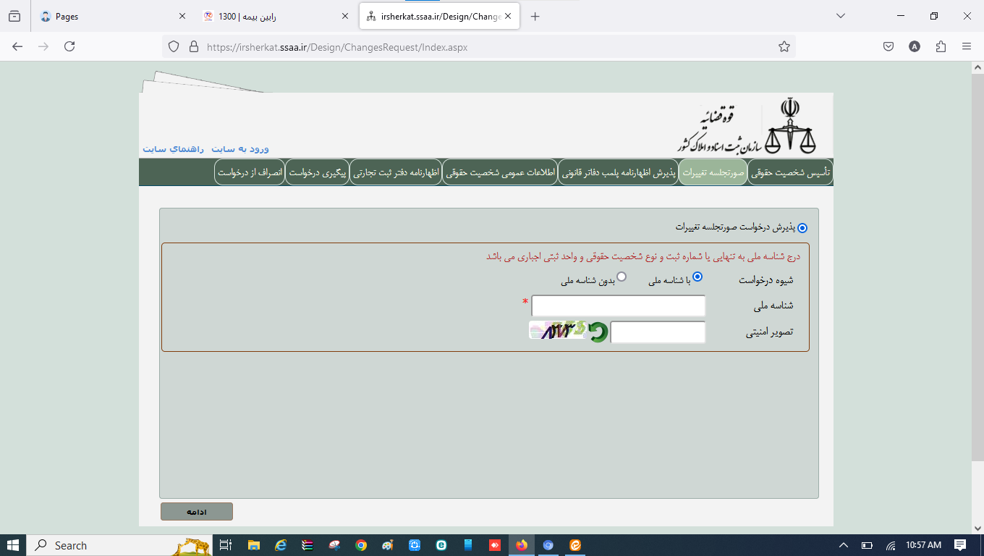Open a new browser tab
The height and width of the screenshot is (556, 984).
[535, 17]
